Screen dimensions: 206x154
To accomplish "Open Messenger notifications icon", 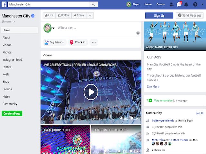I will [x=179, y=4].
